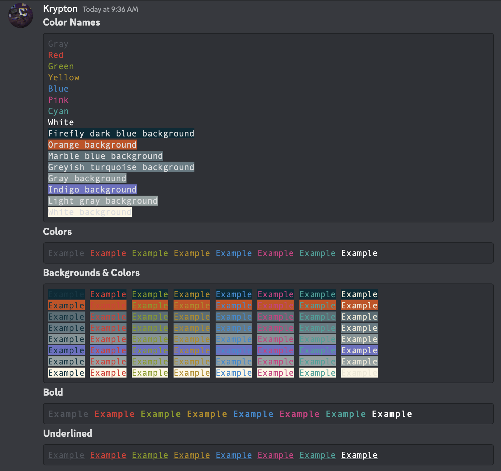The height and width of the screenshot is (471, 501).
Task: Select the 'Bold' heading
Action: tap(53, 392)
